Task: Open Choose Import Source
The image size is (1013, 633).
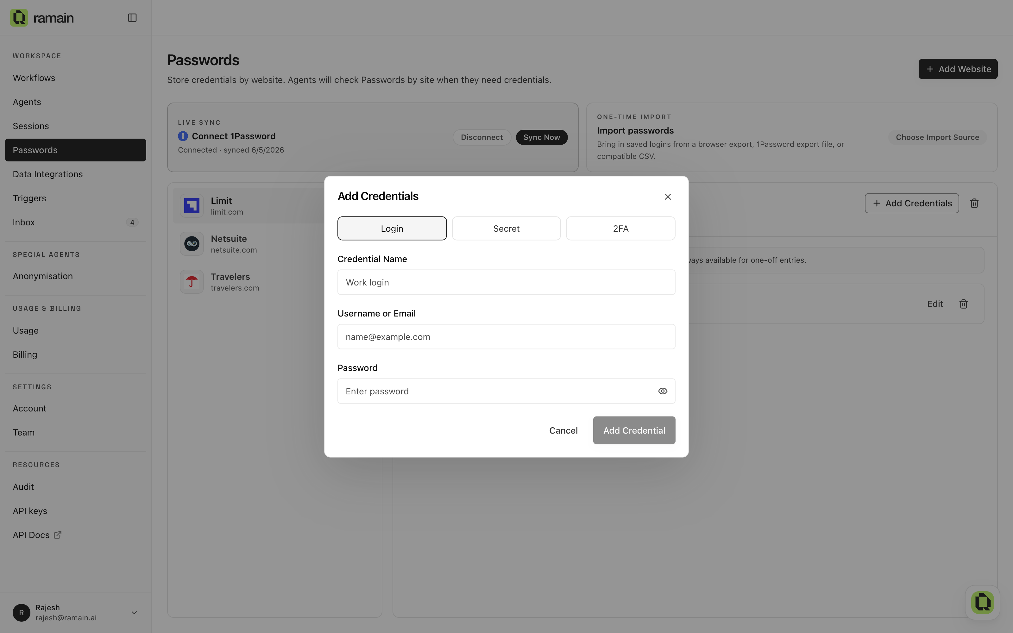Action: click(x=937, y=137)
